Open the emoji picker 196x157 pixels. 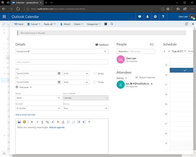24,122
